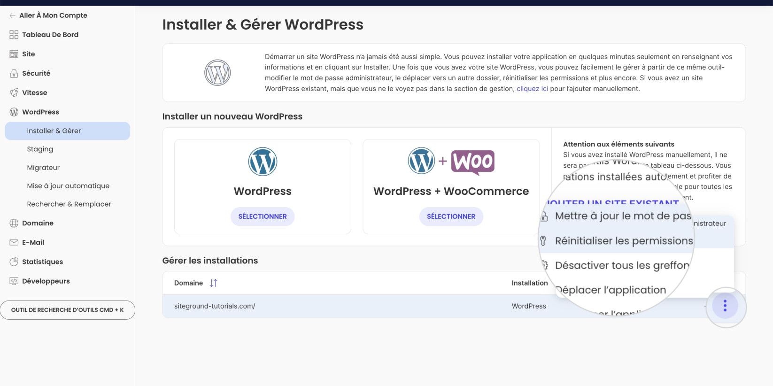Image resolution: width=773 pixels, height=386 pixels.
Task: Open the Site section
Action: pyautogui.click(x=28, y=54)
